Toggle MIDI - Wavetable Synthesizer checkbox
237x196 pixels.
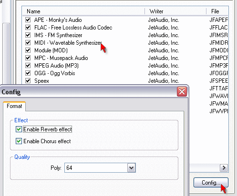[x=28, y=43]
